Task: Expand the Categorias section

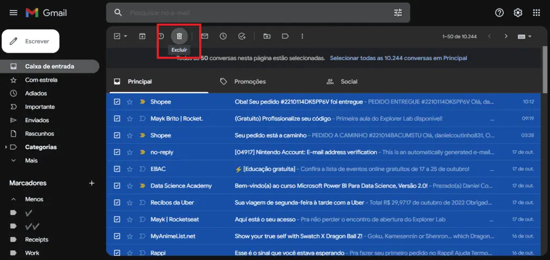Action: pos(6,147)
